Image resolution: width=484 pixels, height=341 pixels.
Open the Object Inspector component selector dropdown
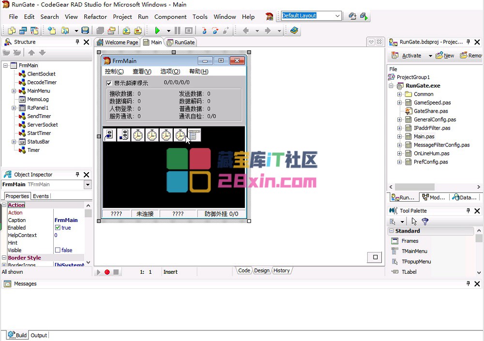pyautogui.click(x=88, y=185)
